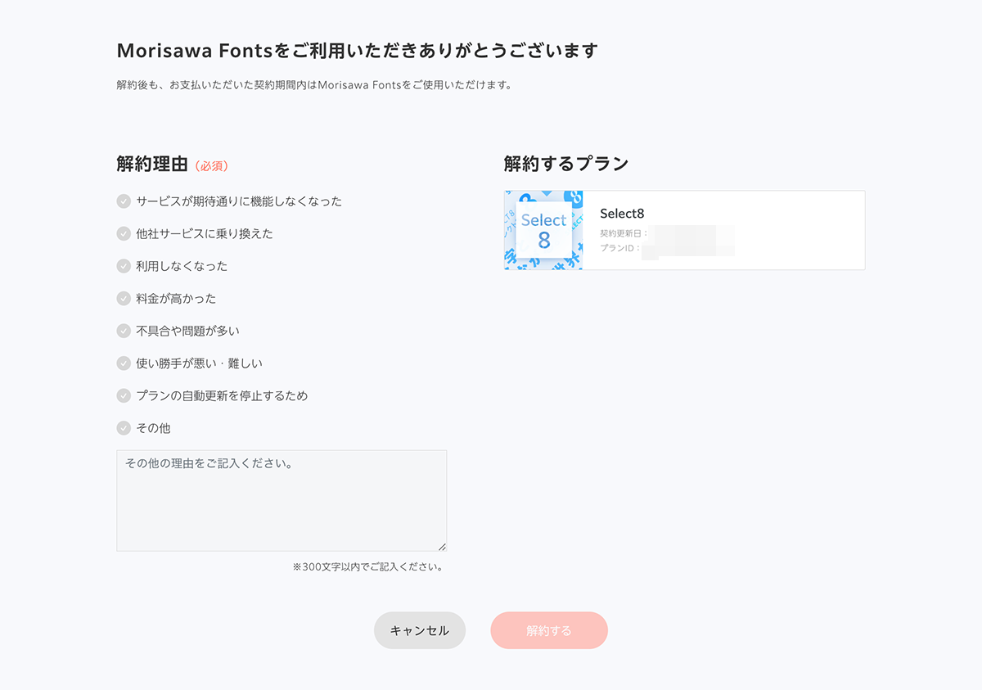Click the Select8 plan thumbnail icon
This screenshot has height=690, width=982.
pos(543,230)
